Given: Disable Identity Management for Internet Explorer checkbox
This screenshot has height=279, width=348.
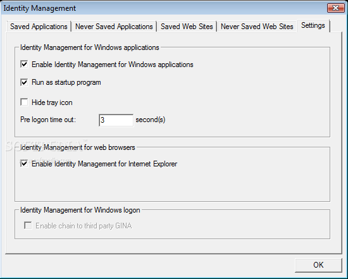Looking at the screenshot, I should coord(24,164).
